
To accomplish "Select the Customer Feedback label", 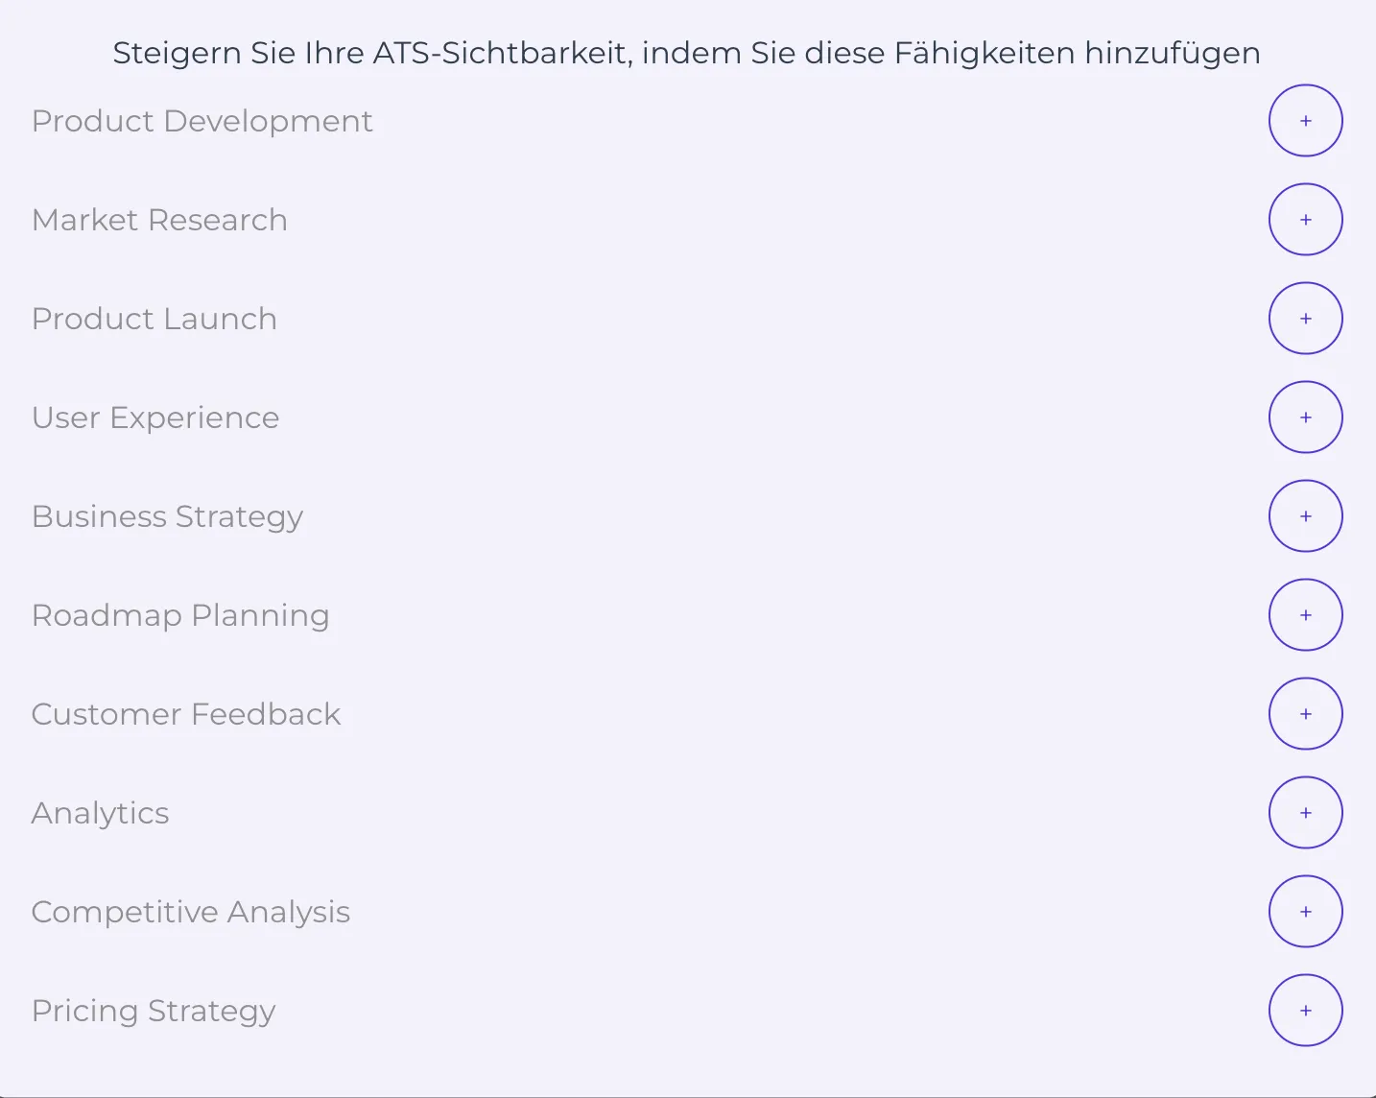I will coord(186,714).
